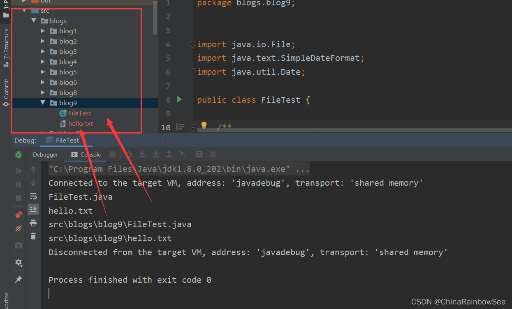
Task: Clear console with trash icon
Action: tap(33, 236)
